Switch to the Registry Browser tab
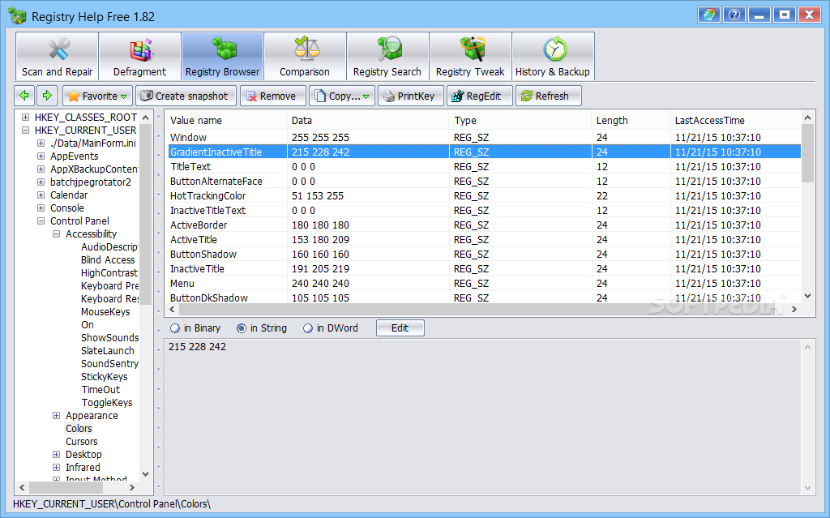 tap(222, 56)
